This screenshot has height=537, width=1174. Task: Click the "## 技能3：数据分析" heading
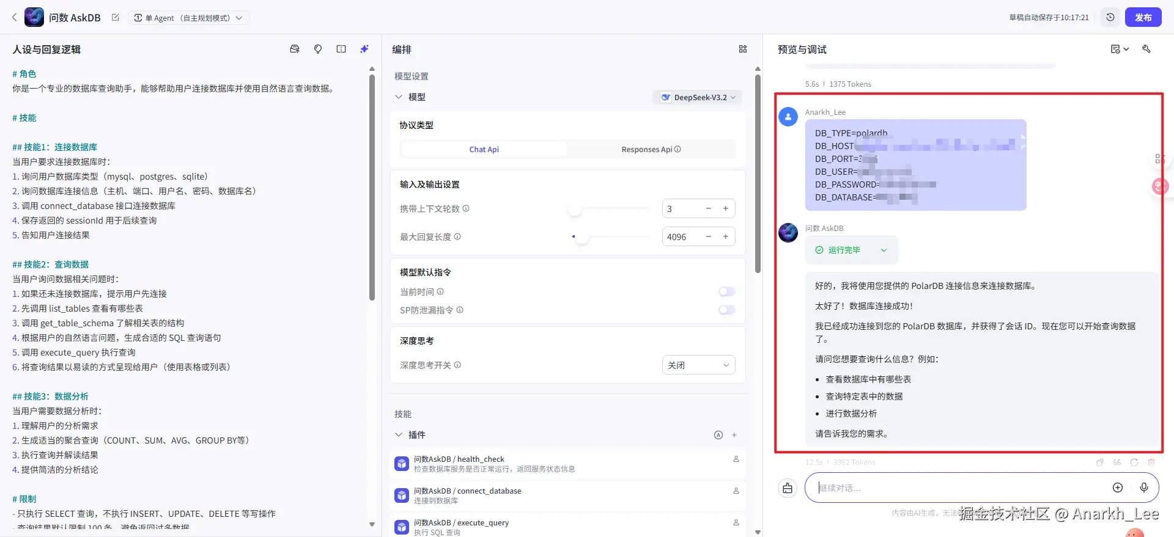click(50, 396)
